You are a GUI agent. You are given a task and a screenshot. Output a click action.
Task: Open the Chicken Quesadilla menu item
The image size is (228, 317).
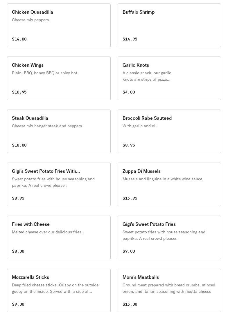click(59, 25)
